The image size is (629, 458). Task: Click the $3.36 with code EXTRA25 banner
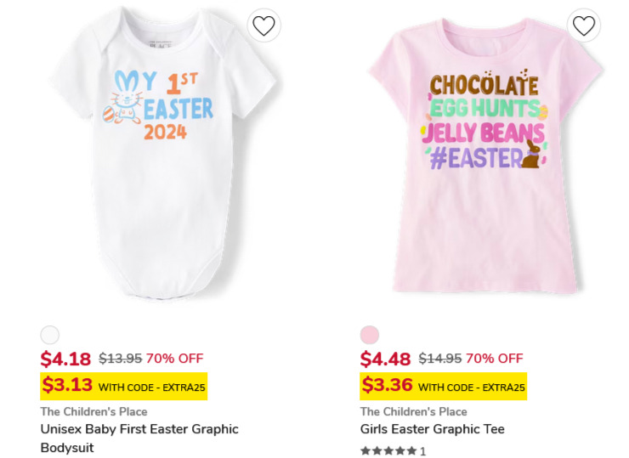(x=443, y=387)
